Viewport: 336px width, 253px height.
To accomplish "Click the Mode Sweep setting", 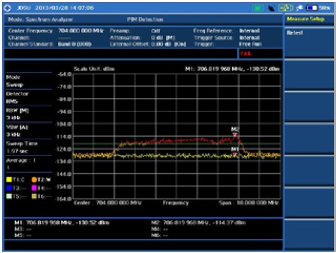I will coord(29,81).
